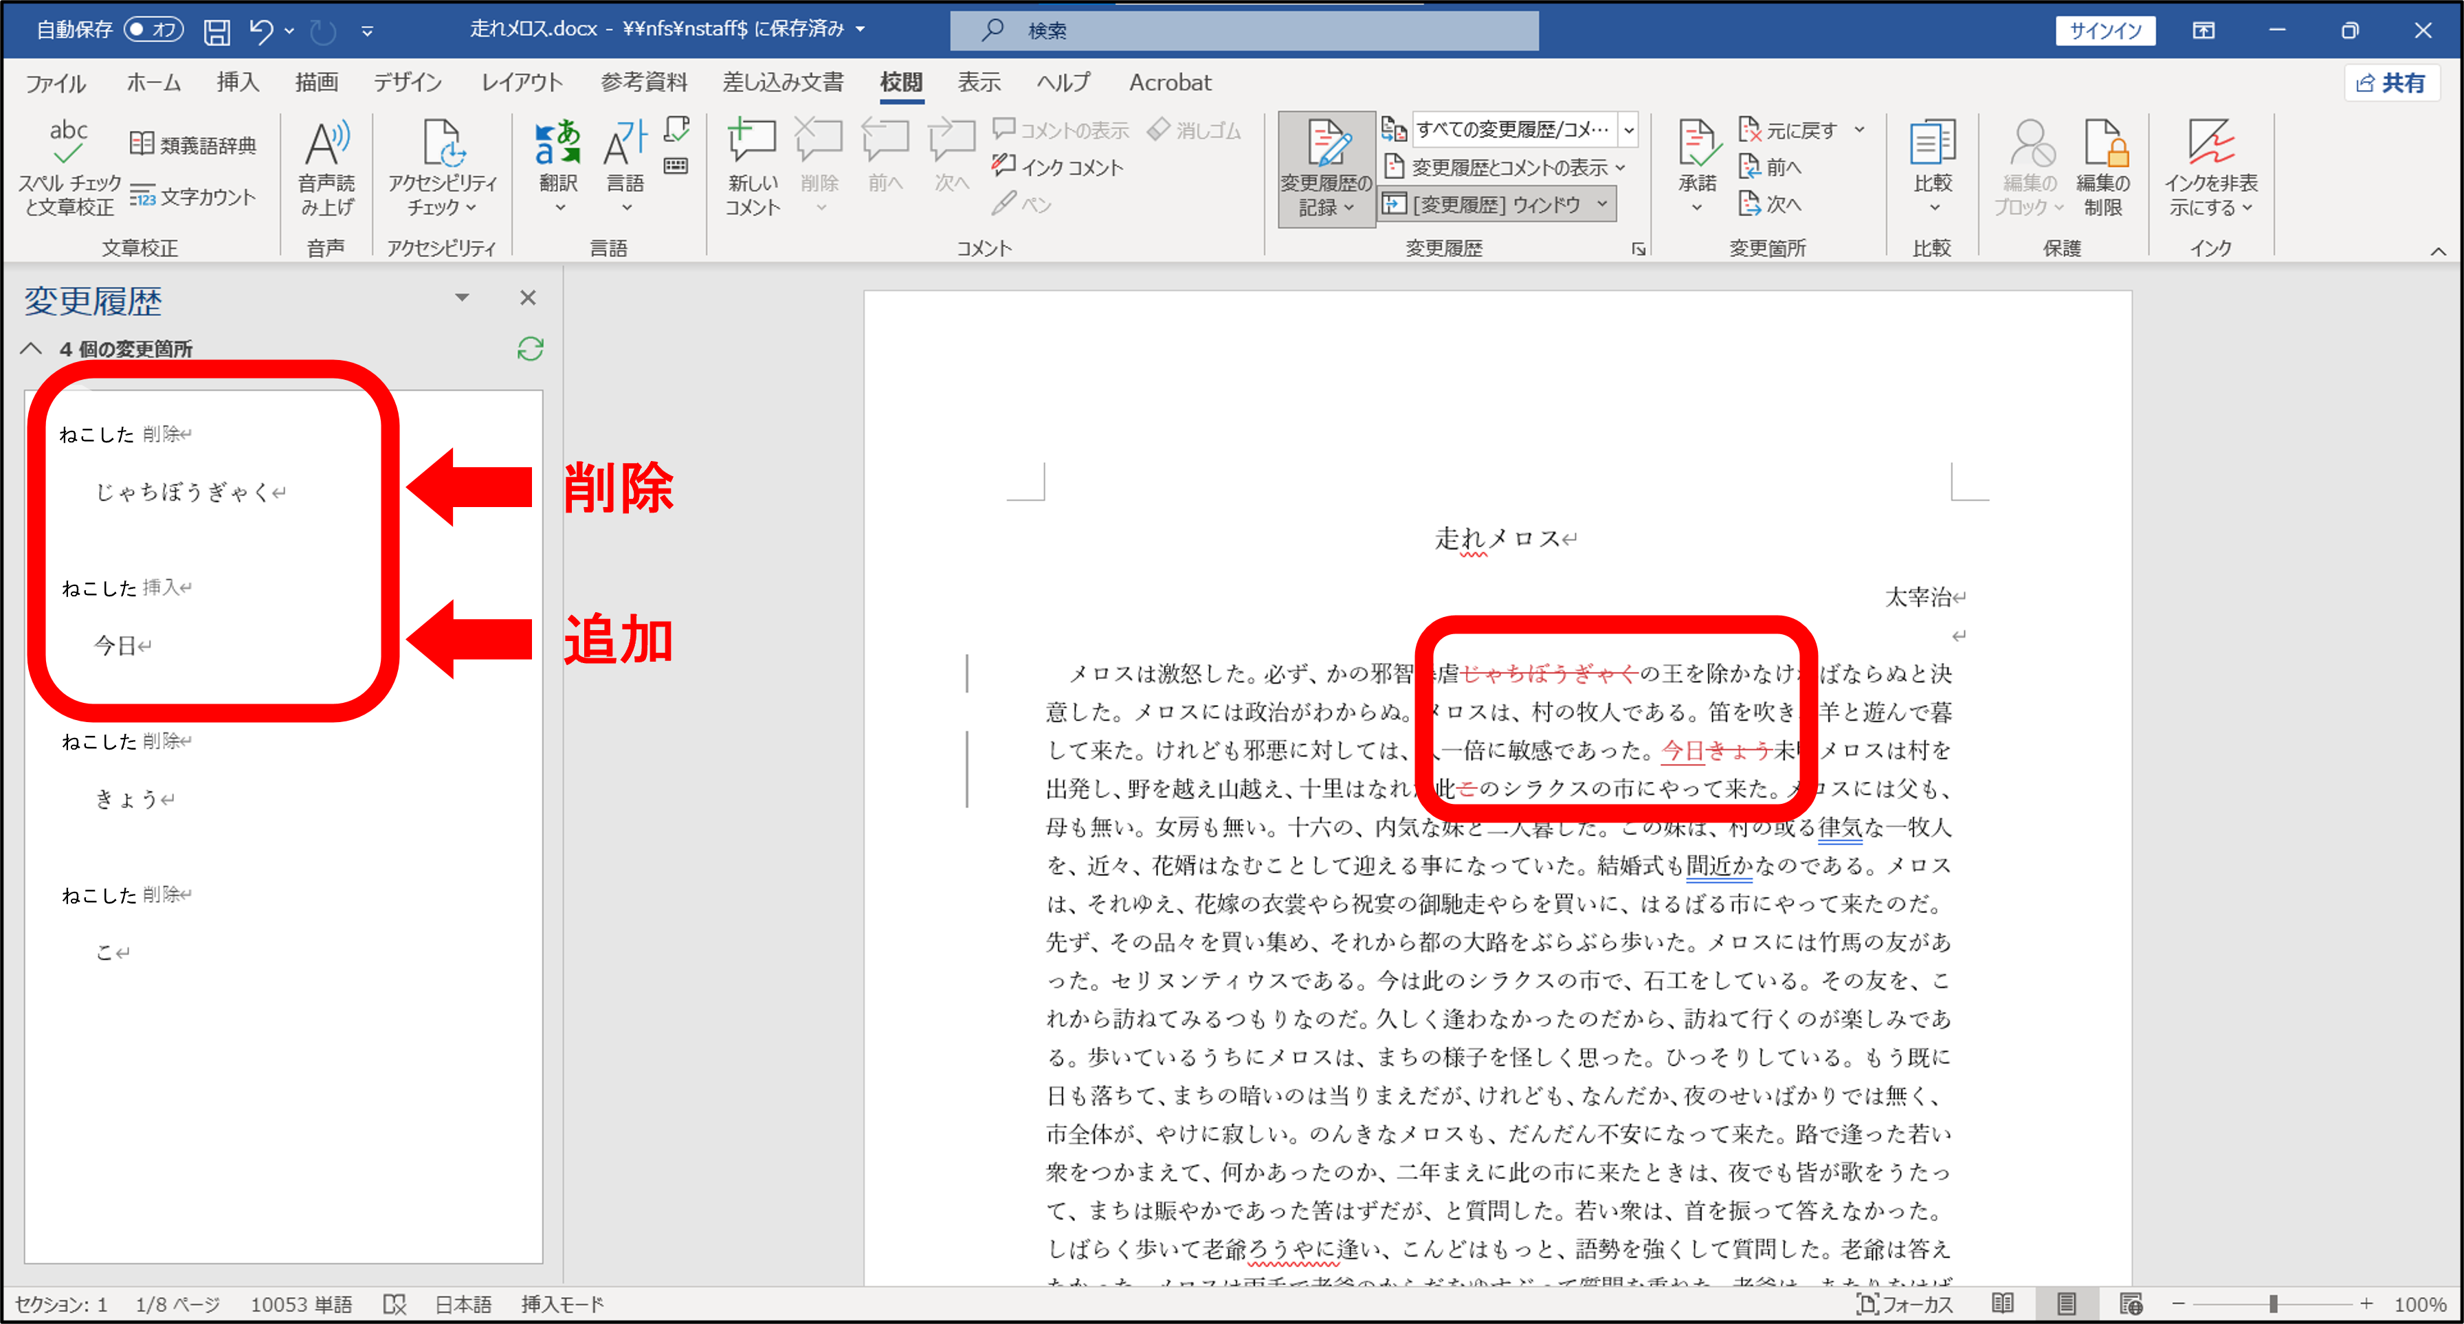This screenshot has width=2464, height=1324.
Task: Click 10053 単語 word count in status bar
Action: click(x=301, y=1304)
